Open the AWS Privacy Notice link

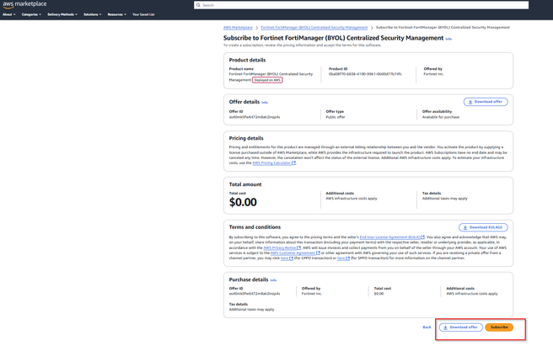(x=282, y=247)
